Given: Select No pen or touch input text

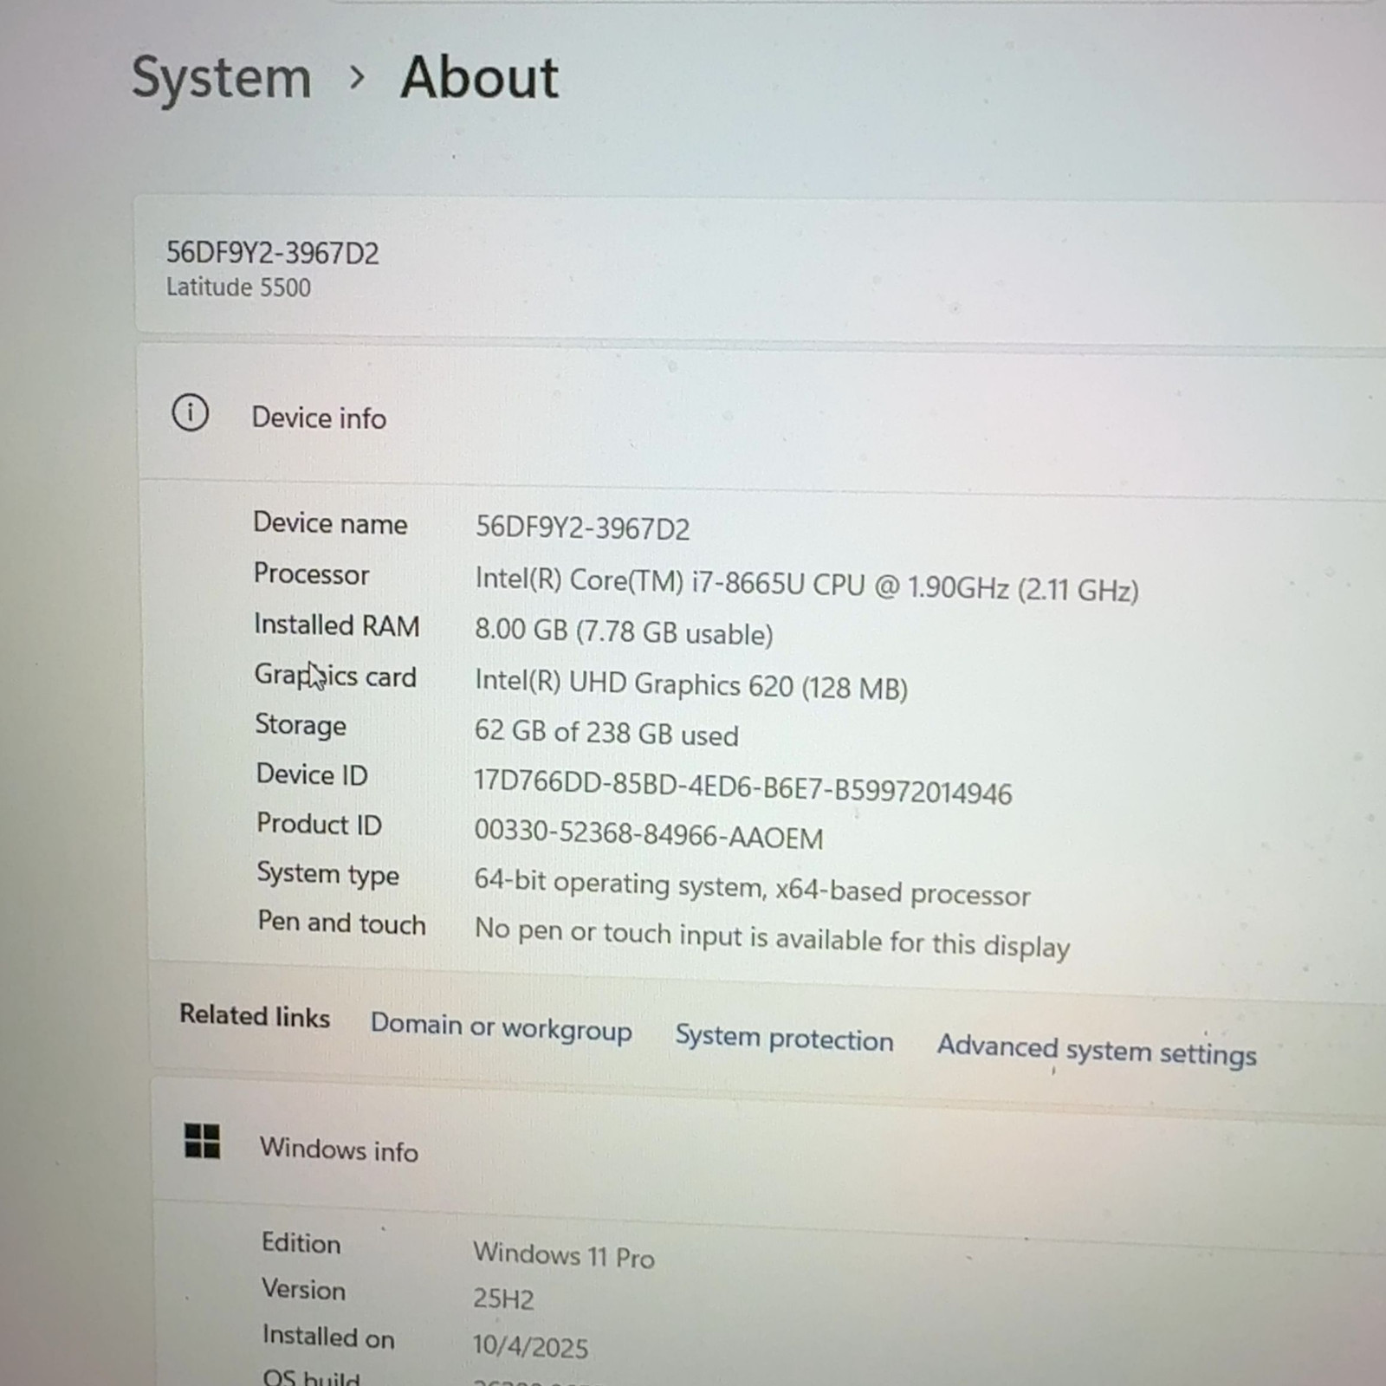Looking at the screenshot, I should 773,938.
